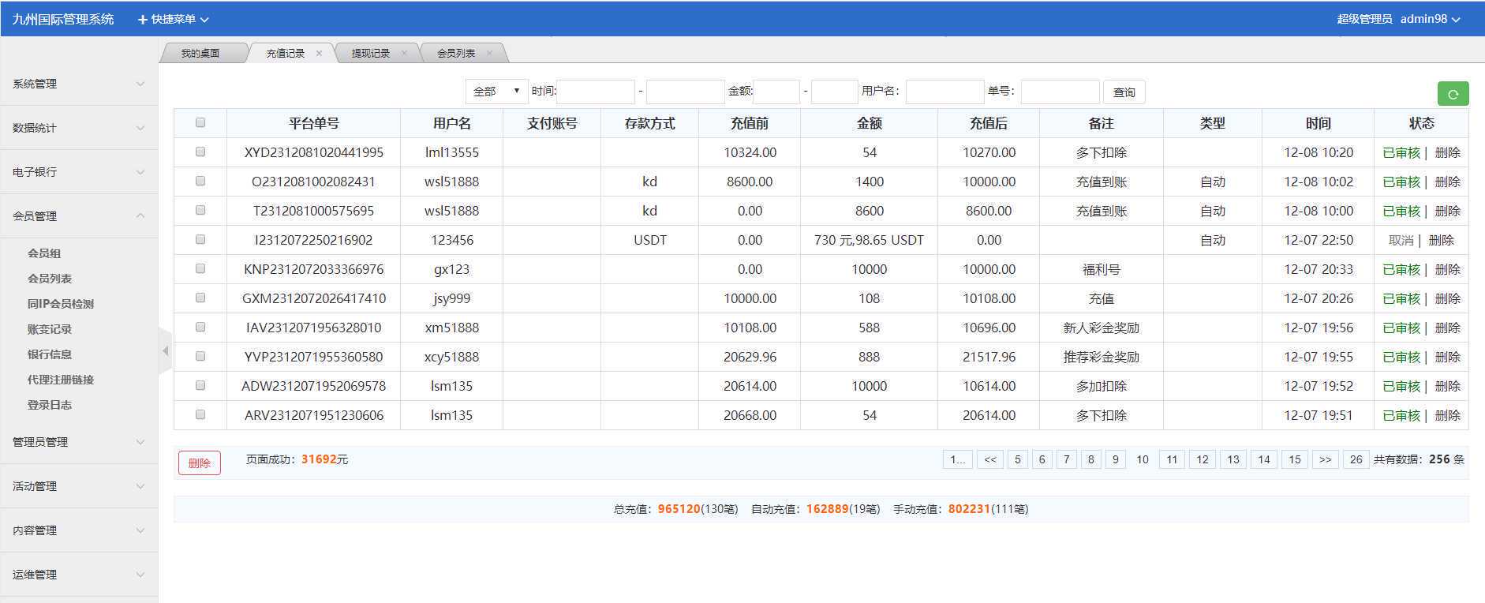Check the row for order YVP2312071955360580
The width and height of the screenshot is (1485, 603).
tap(200, 356)
